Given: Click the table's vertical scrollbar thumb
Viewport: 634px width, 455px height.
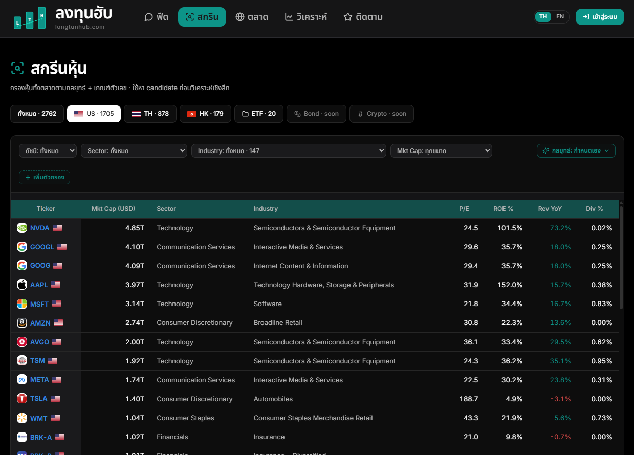Looking at the screenshot, I should (621, 257).
